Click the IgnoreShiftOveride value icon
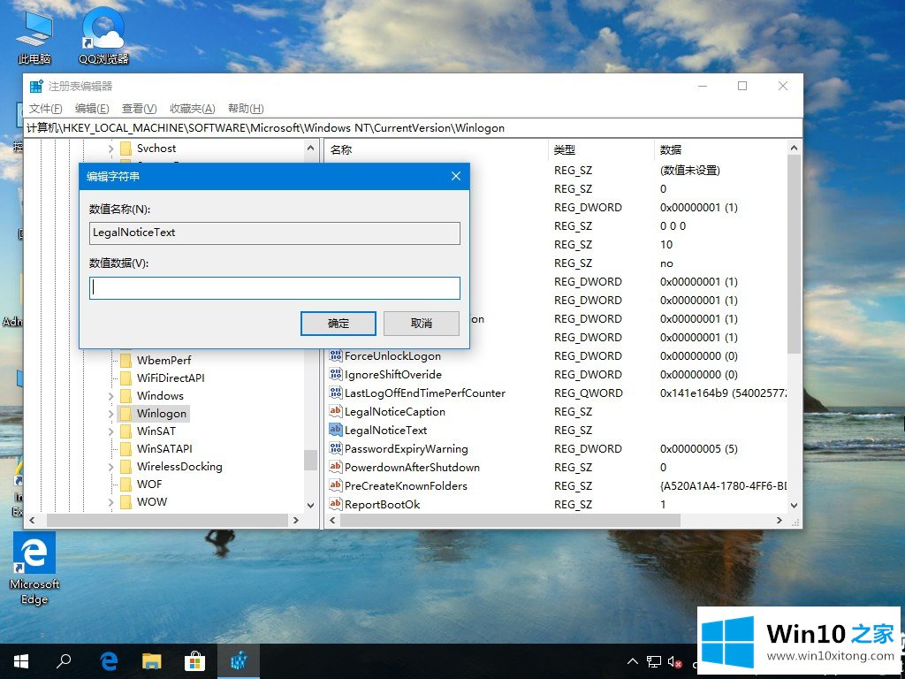The height and width of the screenshot is (679, 905). [335, 374]
